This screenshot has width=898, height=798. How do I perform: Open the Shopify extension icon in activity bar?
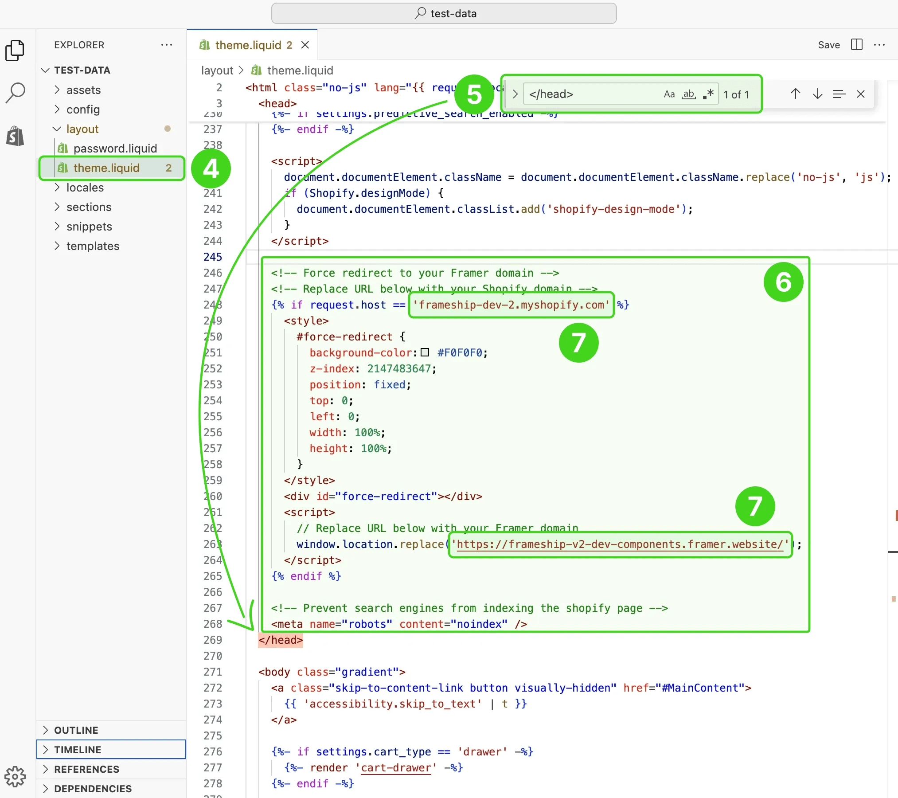[x=15, y=135]
